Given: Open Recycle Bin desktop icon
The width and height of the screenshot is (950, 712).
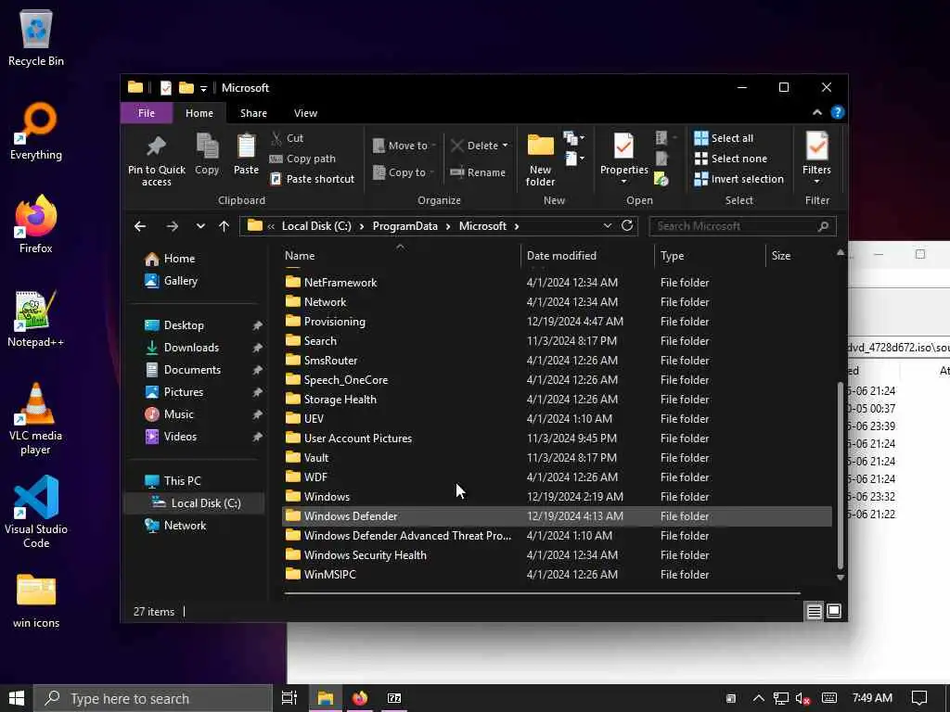Looking at the screenshot, I should click(36, 37).
